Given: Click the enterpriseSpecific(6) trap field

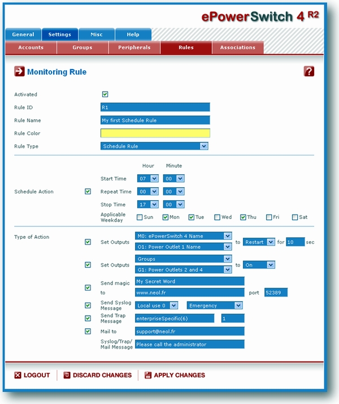Looking at the screenshot, I should [x=175, y=318].
